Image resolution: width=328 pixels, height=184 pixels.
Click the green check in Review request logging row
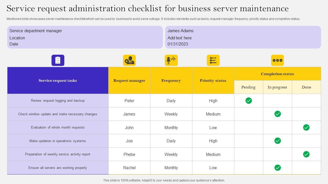[249, 101]
